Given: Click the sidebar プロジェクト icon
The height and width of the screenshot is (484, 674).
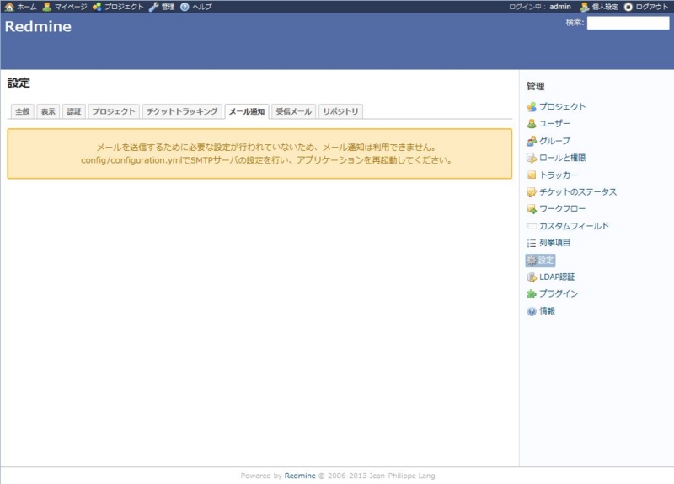Looking at the screenshot, I should pos(532,107).
